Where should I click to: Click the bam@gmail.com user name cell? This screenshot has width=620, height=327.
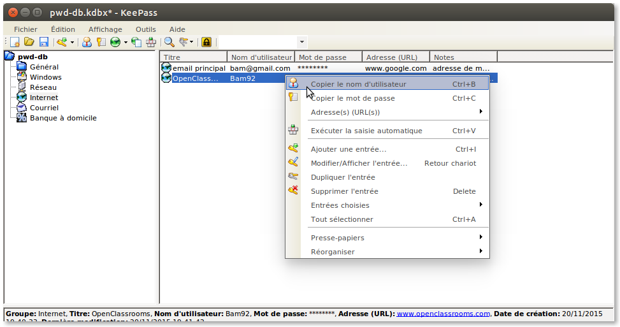click(260, 68)
